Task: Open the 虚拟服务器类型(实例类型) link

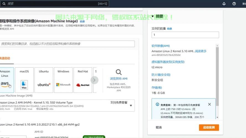Action: pyautogui.click(x=168, y=62)
